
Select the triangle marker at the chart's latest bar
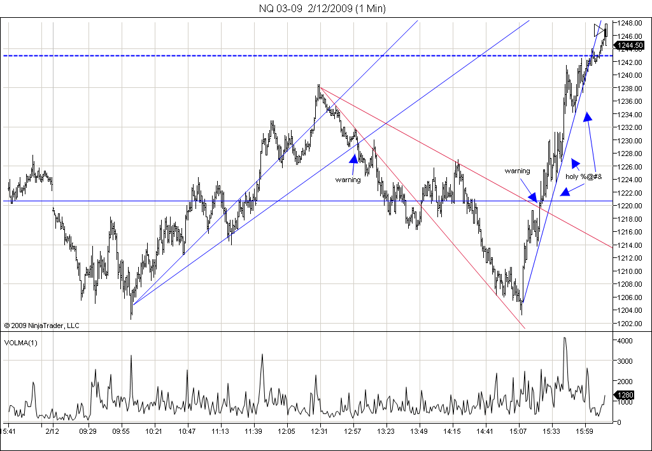599,30
